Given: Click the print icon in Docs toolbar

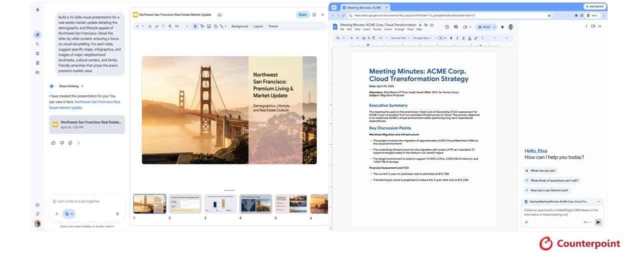Looking at the screenshot, I should 364,38.
